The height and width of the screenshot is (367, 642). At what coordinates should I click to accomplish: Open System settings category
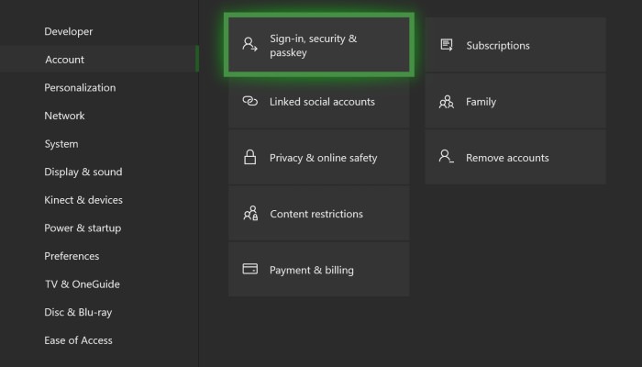(61, 144)
